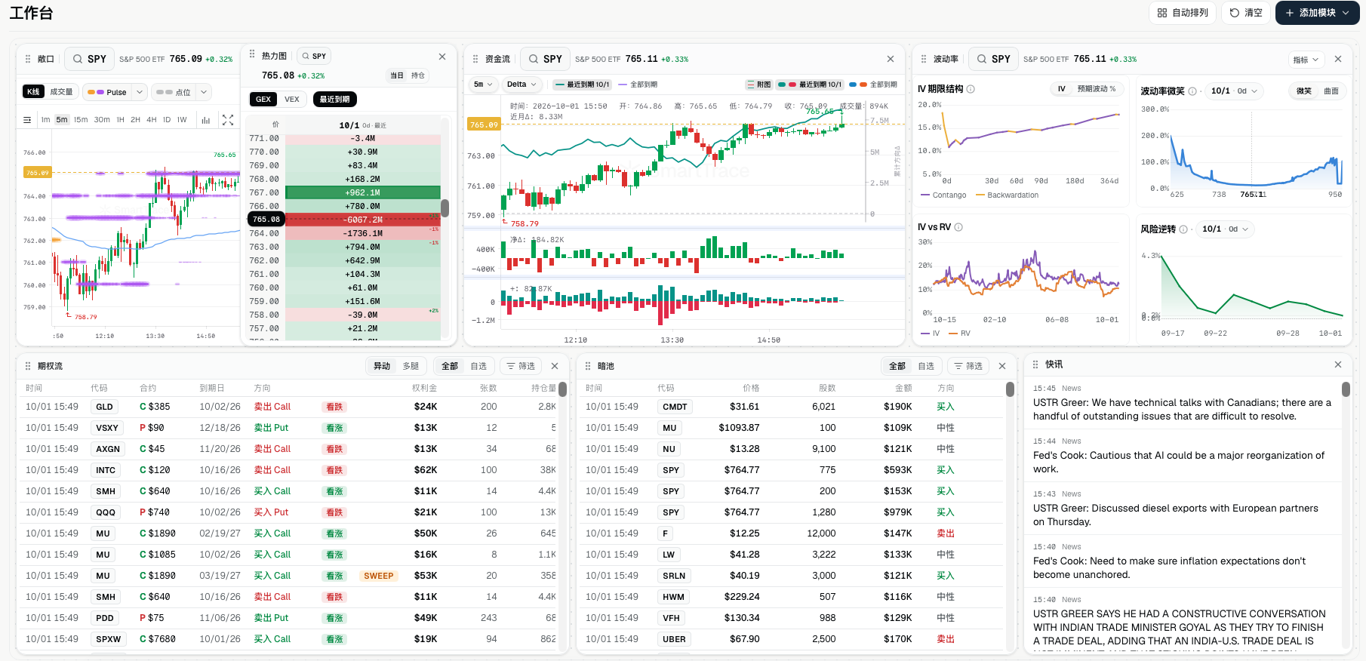Click the 清空 button
This screenshot has height=661, width=1366.
1246,13
